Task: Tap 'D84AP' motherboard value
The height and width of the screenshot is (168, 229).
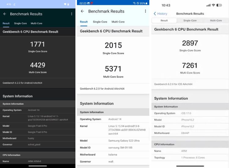Action: coord(185,133)
